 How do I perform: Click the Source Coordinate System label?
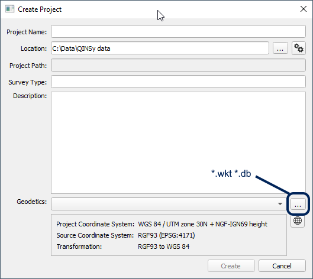click(x=95, y=235)
